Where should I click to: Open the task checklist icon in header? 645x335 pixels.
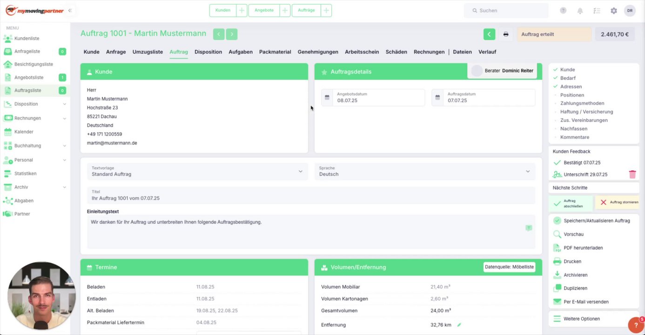click(597, 10)
